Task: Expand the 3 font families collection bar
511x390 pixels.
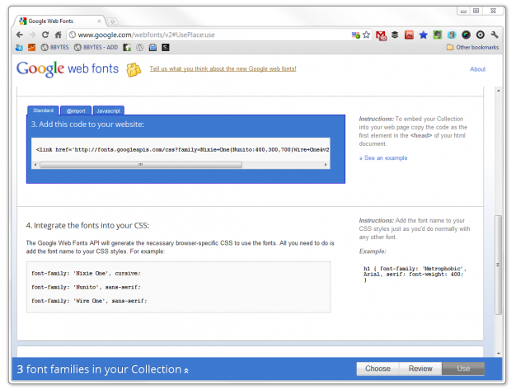Action: 102,369
